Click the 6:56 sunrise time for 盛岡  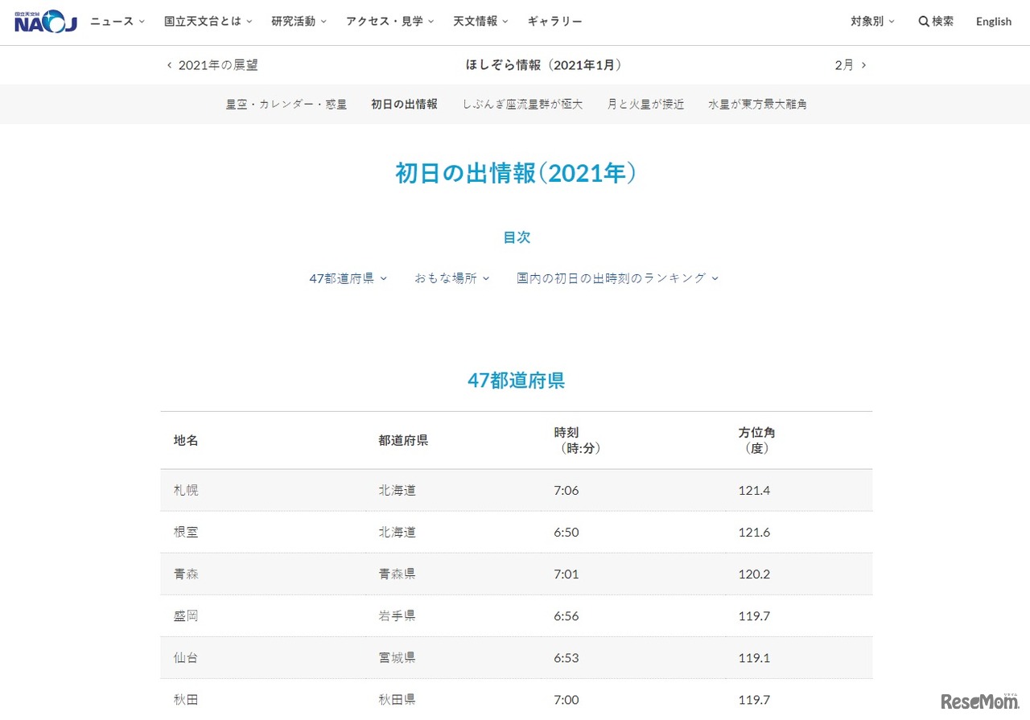566,616
